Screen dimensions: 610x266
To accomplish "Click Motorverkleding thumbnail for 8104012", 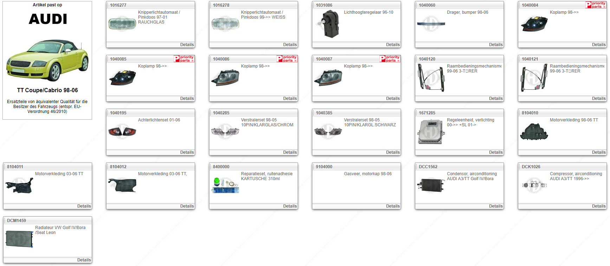I will point(122,185).
